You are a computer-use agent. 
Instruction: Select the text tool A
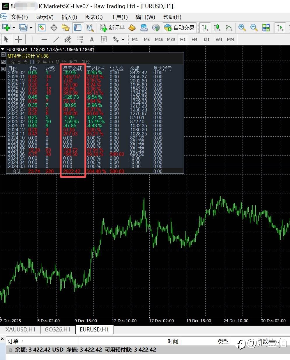[x=92, y=39]
